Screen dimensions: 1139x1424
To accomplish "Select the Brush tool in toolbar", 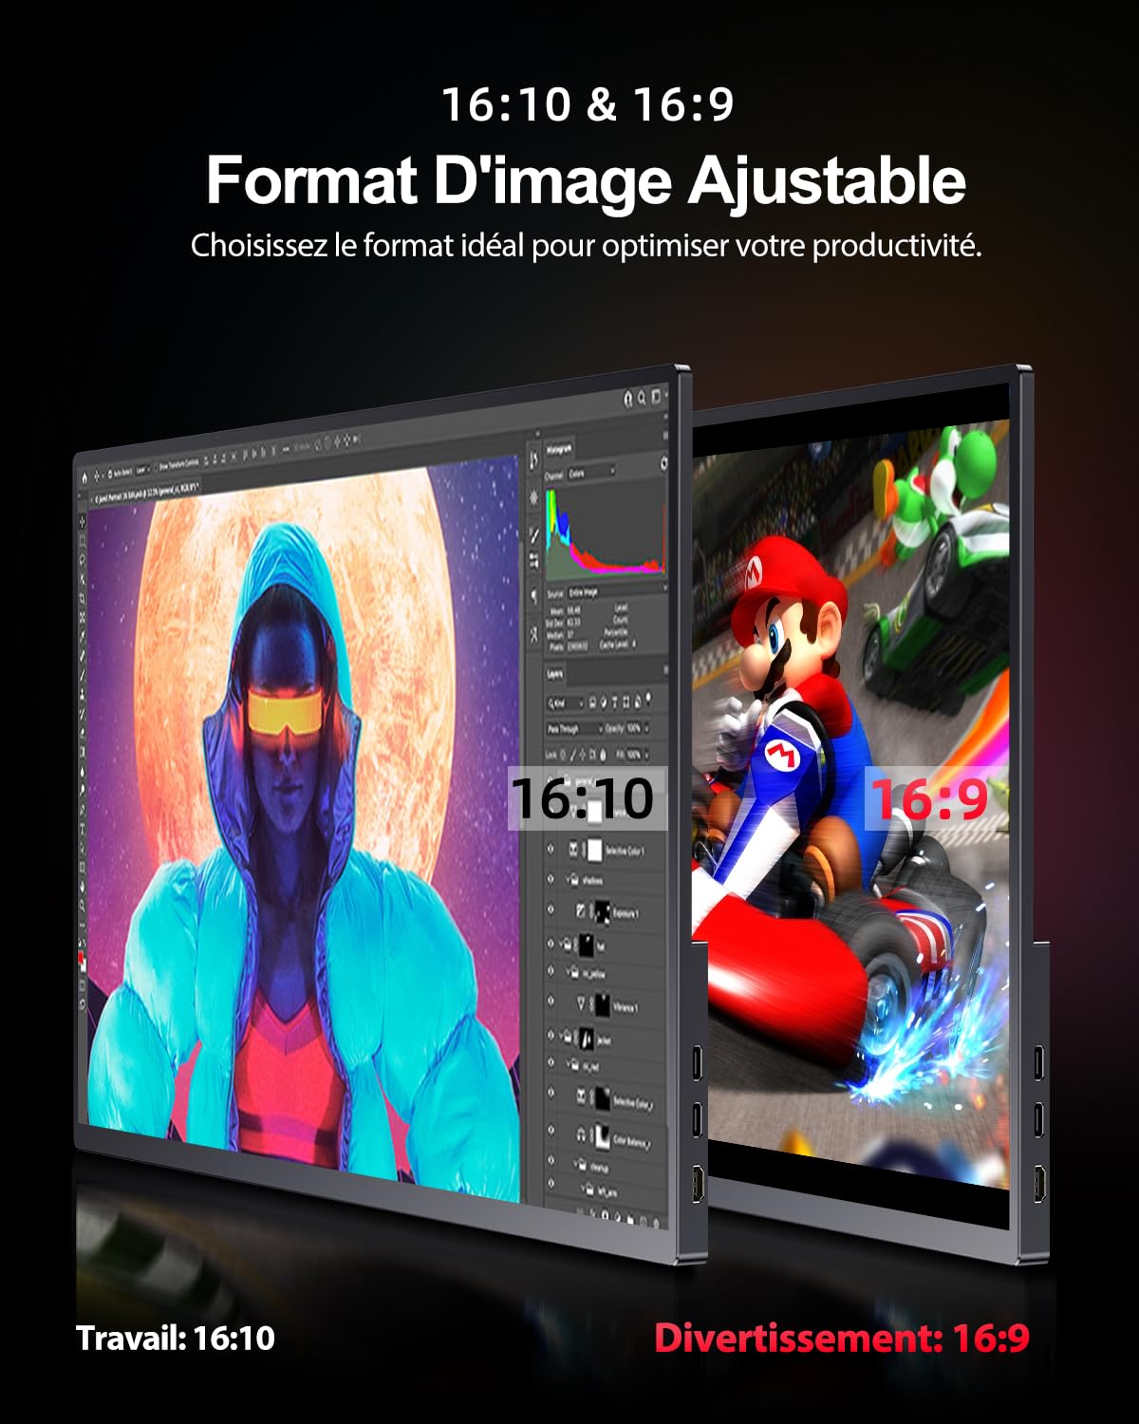I will 83,675.
